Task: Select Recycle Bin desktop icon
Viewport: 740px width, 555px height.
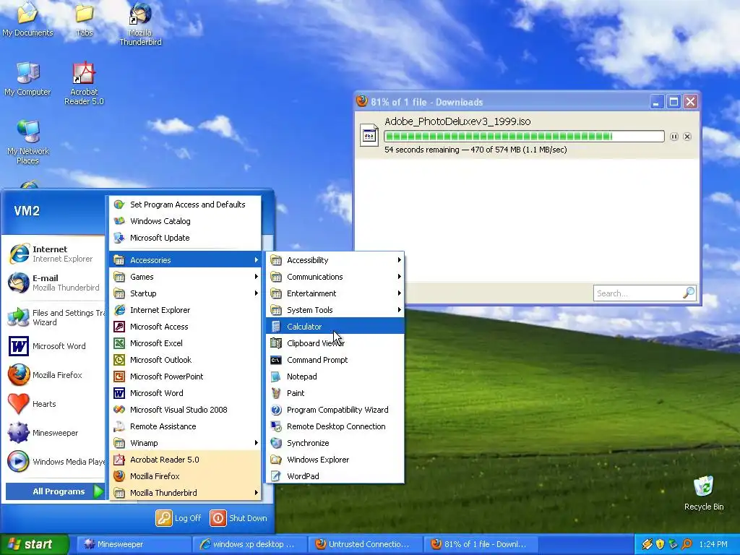Action: 704,493
